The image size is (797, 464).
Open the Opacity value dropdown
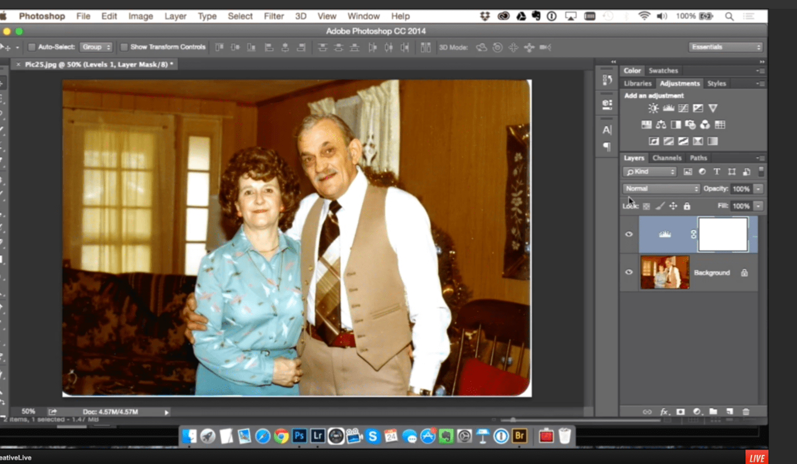[x=759, y=189]
